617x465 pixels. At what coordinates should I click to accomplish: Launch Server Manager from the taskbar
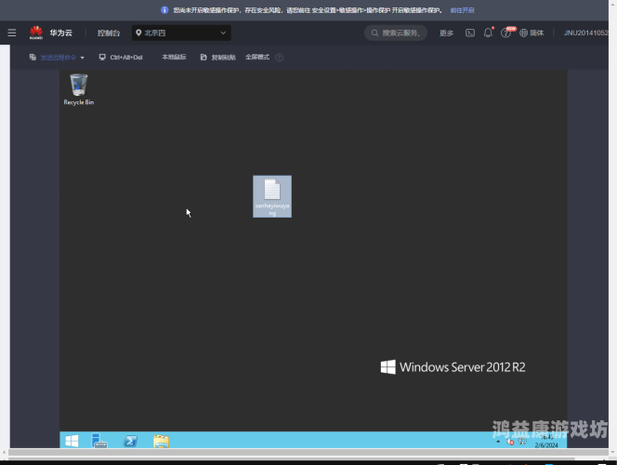pyautogui.click(x=99, y=441)
